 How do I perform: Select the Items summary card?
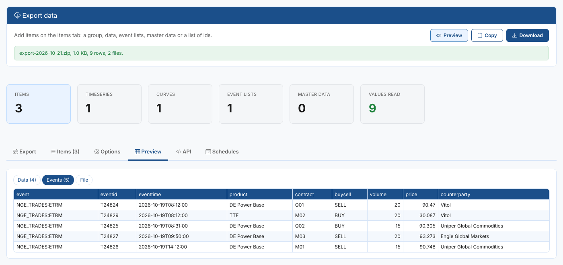click(39, 104)
